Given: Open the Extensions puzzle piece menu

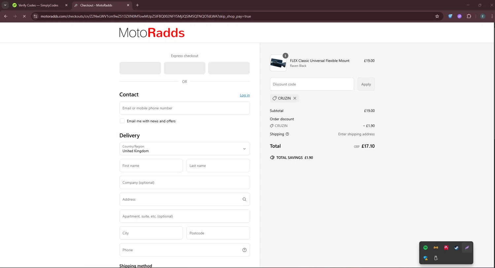Looking at the screenshot, I should [469, 16].
